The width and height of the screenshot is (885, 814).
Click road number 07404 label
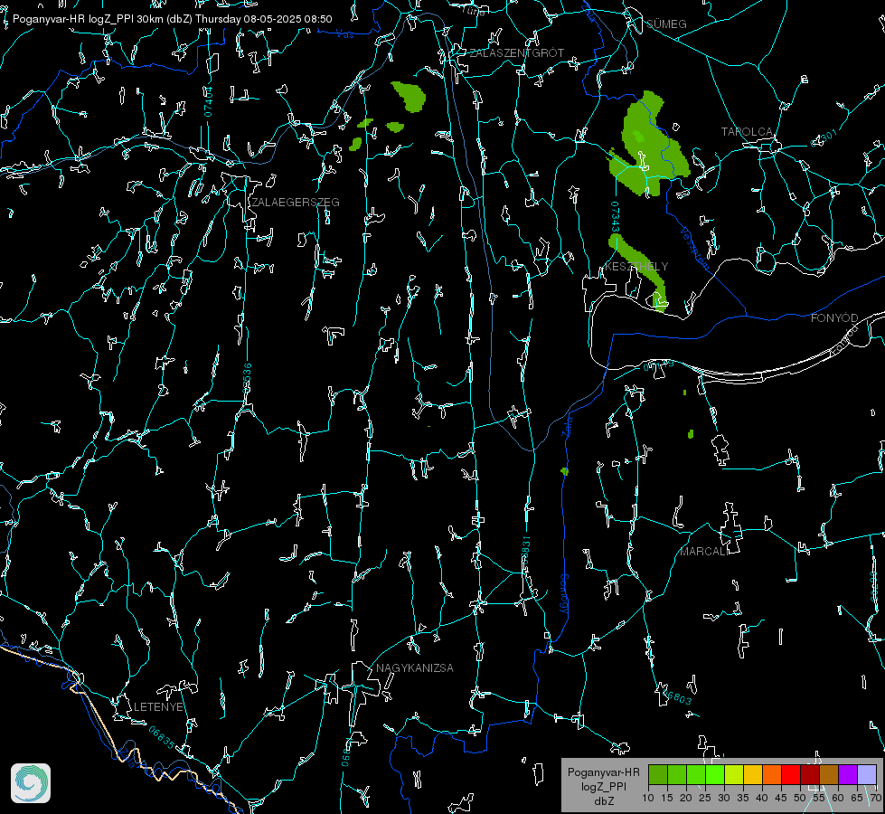208,102
